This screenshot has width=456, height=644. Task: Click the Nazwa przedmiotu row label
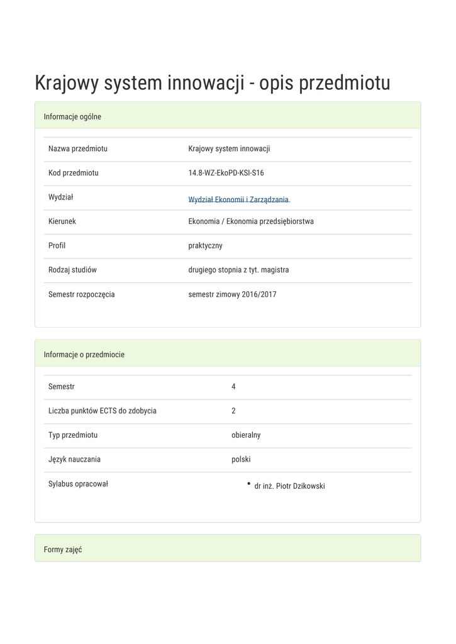(78, 148)
